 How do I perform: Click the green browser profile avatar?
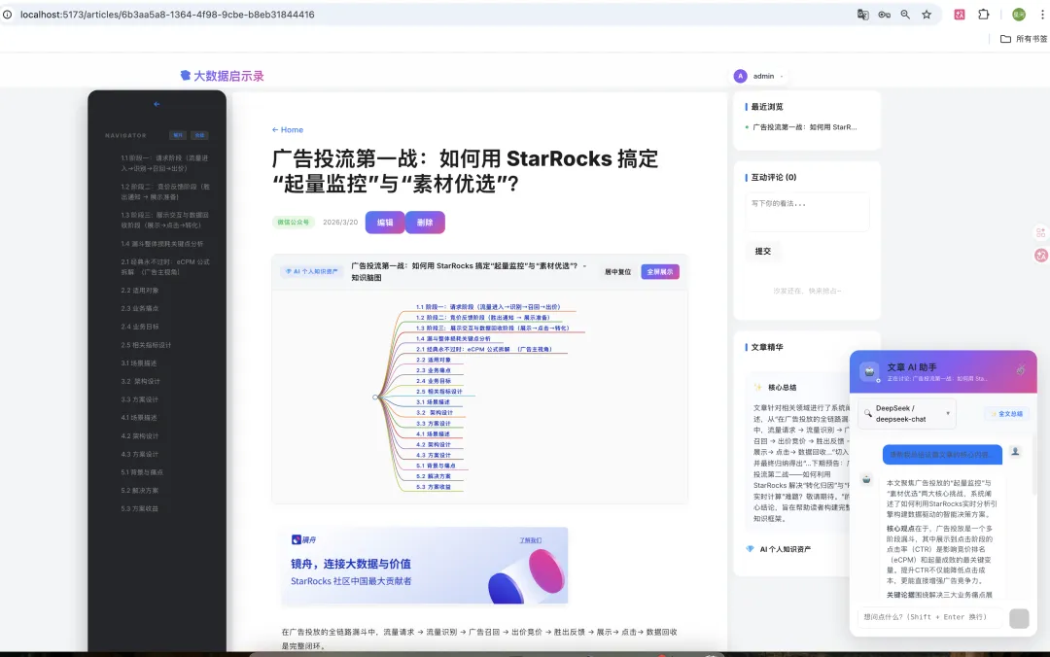coord(1019,14)
